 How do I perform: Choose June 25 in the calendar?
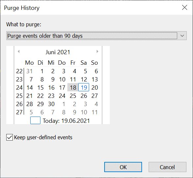(73, 96)
